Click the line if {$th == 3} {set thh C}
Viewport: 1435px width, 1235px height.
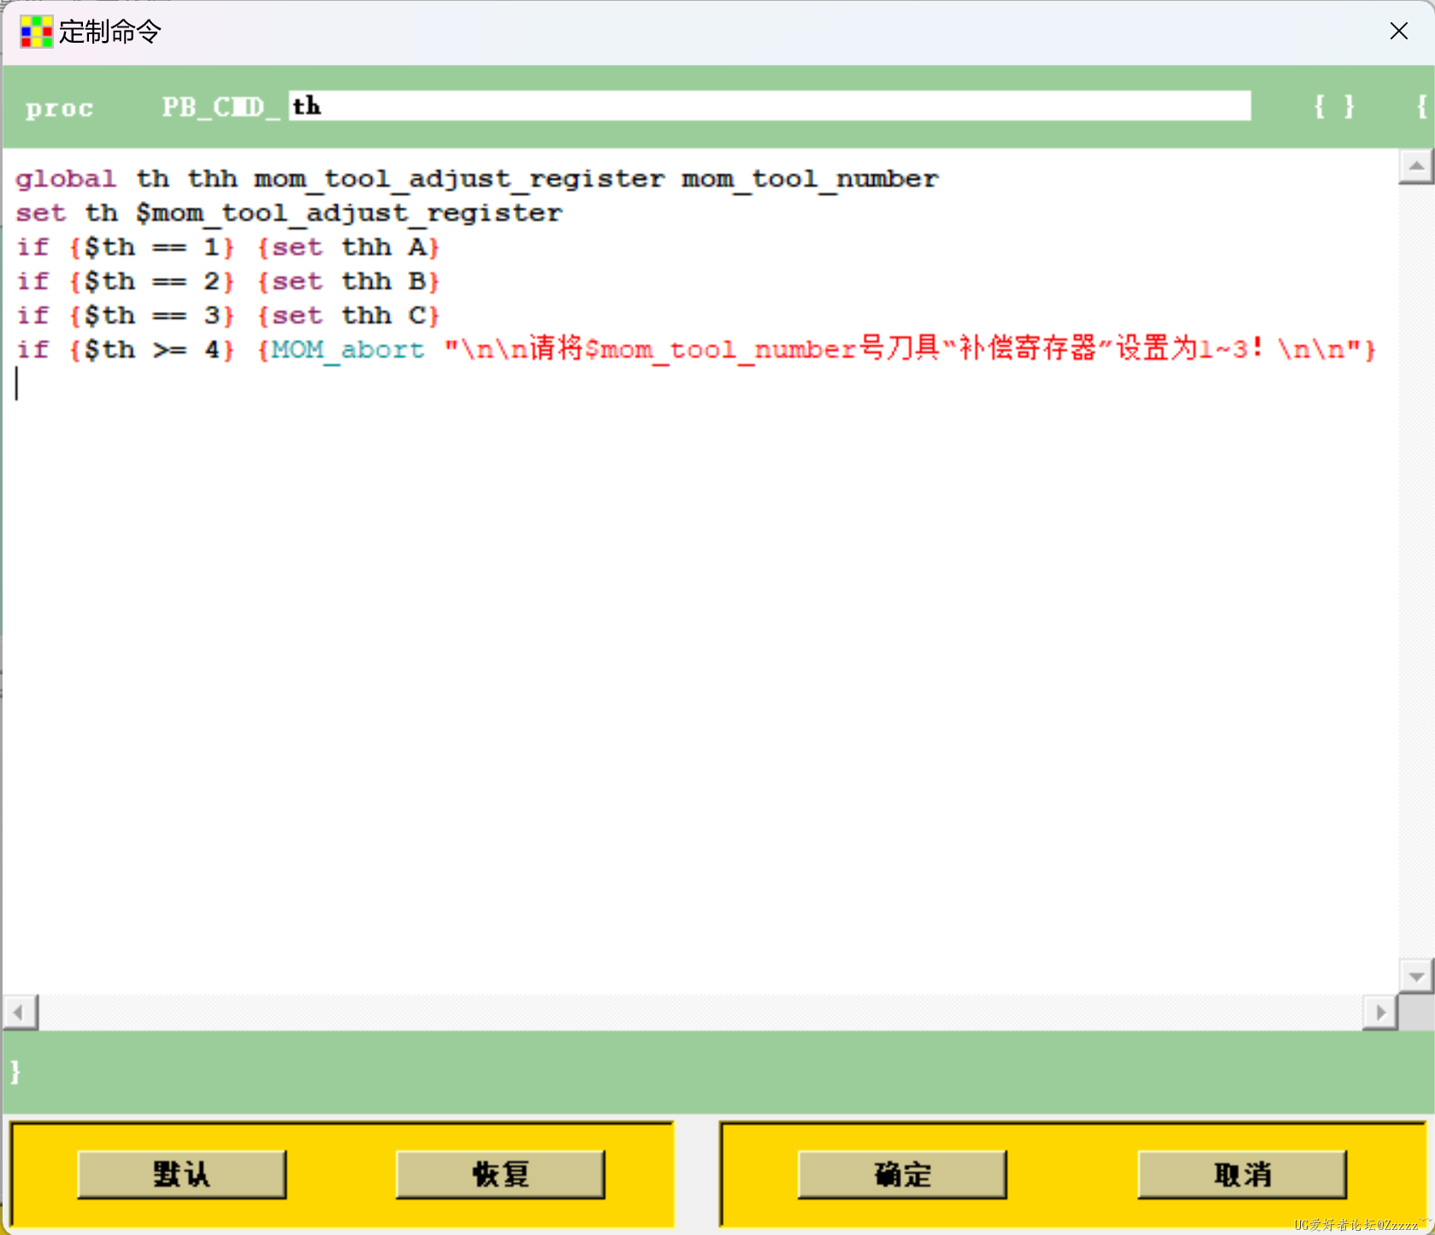[227, 315]
